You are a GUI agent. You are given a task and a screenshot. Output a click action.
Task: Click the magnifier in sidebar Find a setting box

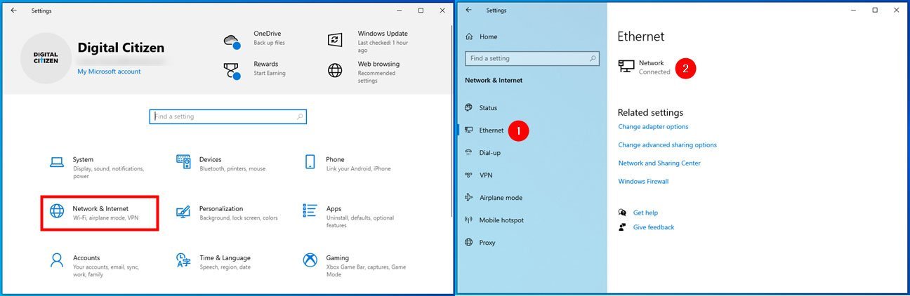tap(593, 58)
